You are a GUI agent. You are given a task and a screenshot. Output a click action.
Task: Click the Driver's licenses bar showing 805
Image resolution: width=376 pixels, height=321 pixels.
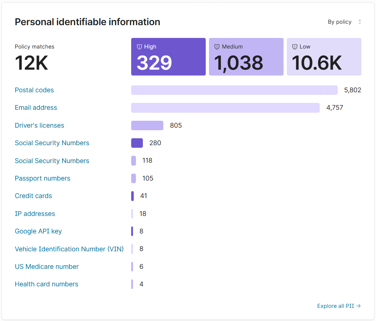pyautogui.click(x=147, y=125)
